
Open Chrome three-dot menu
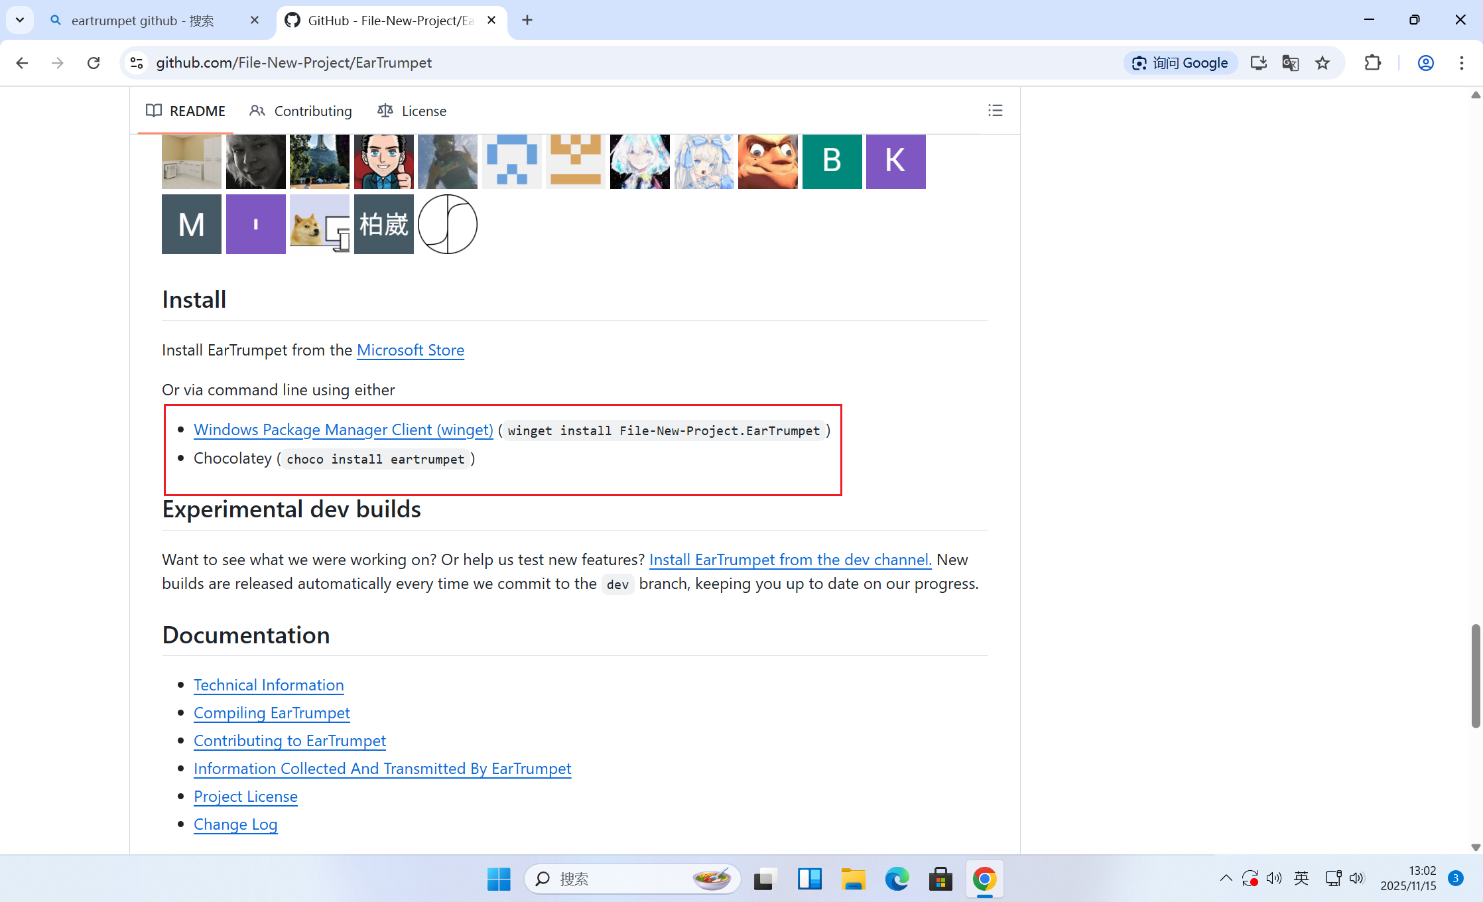click(x=1461, y=63)
